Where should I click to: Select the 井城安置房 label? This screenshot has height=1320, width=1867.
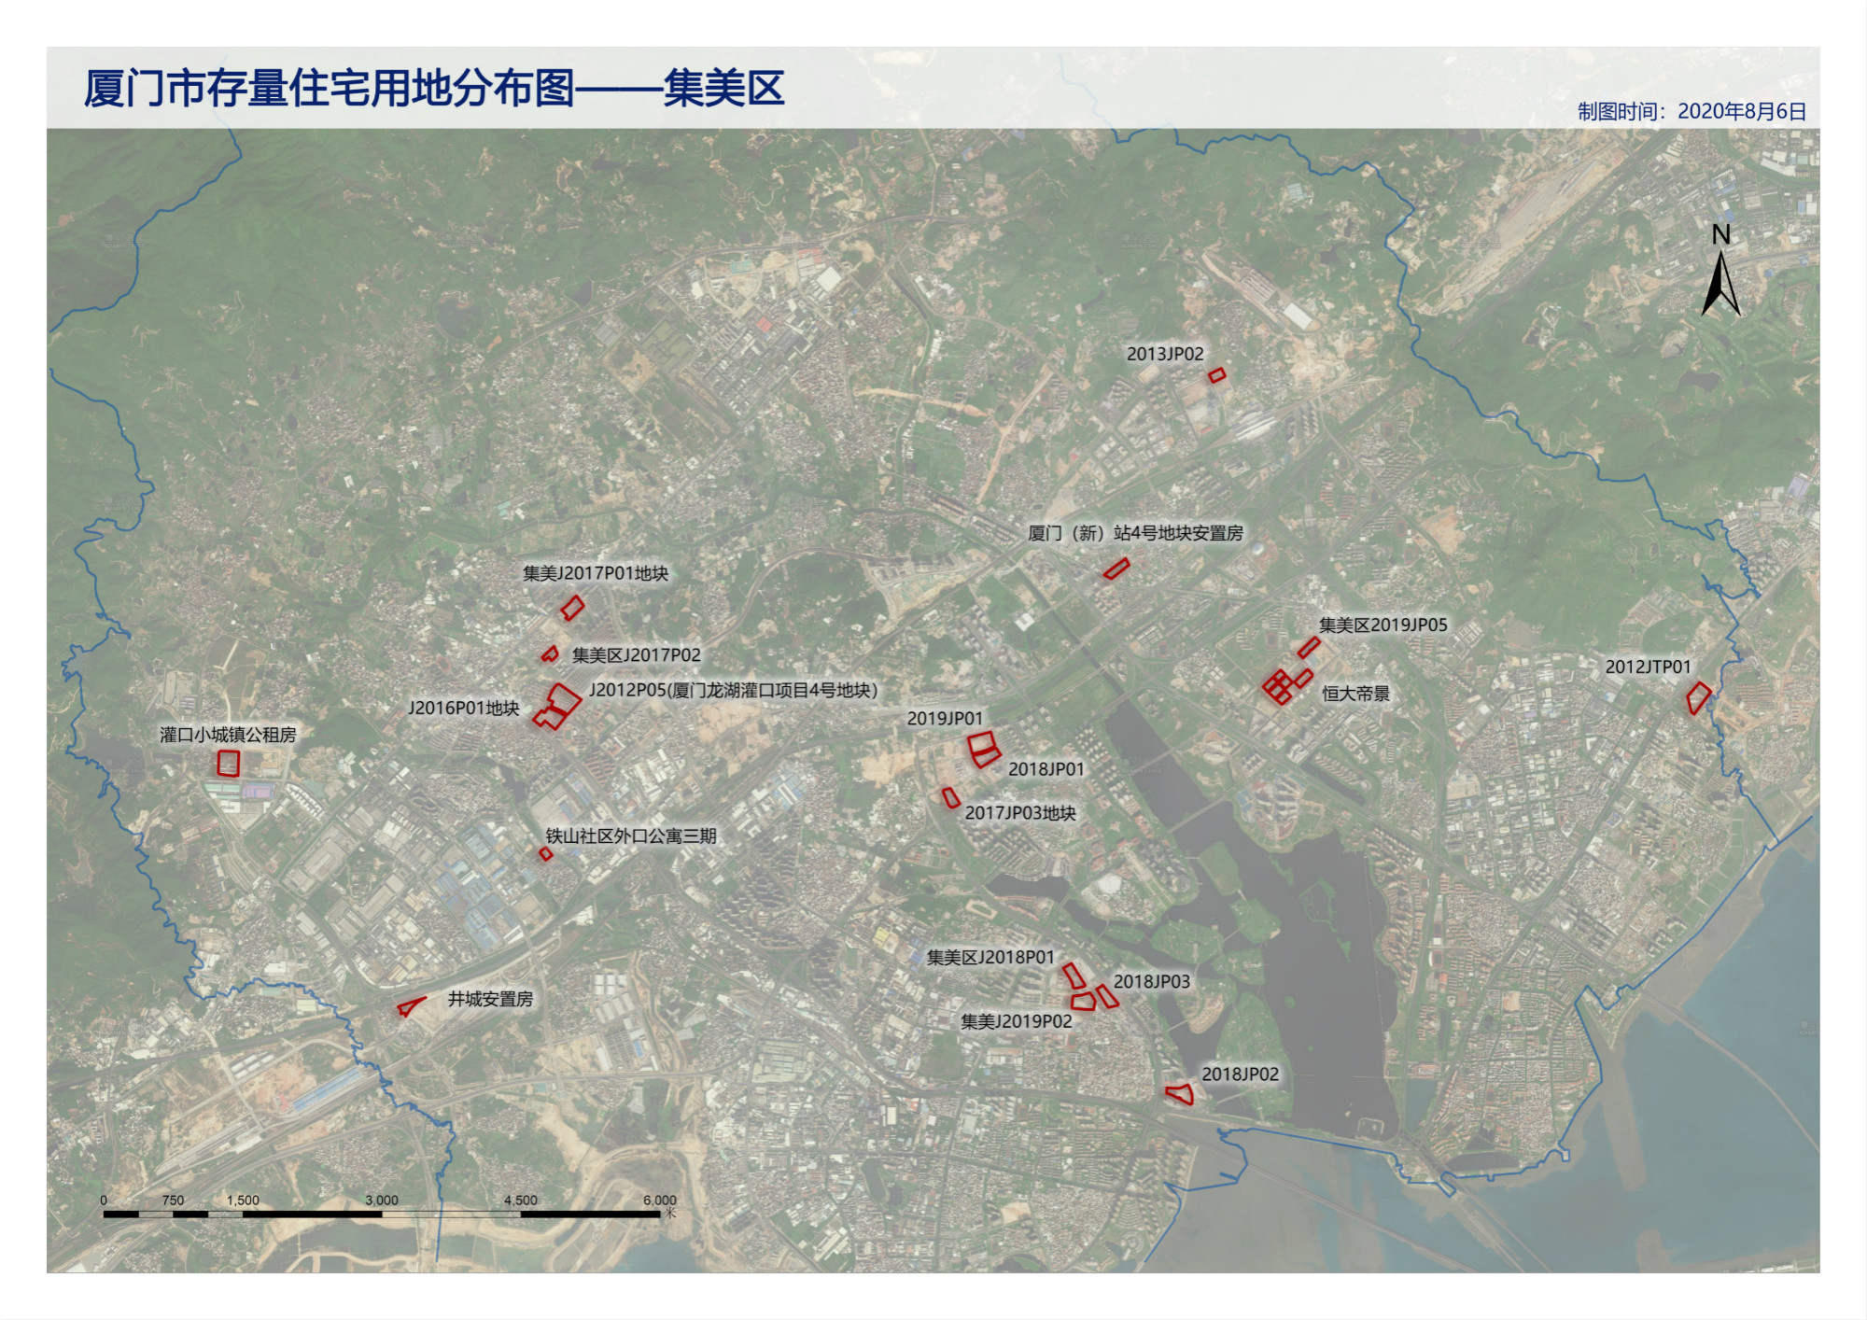point(490,999)
